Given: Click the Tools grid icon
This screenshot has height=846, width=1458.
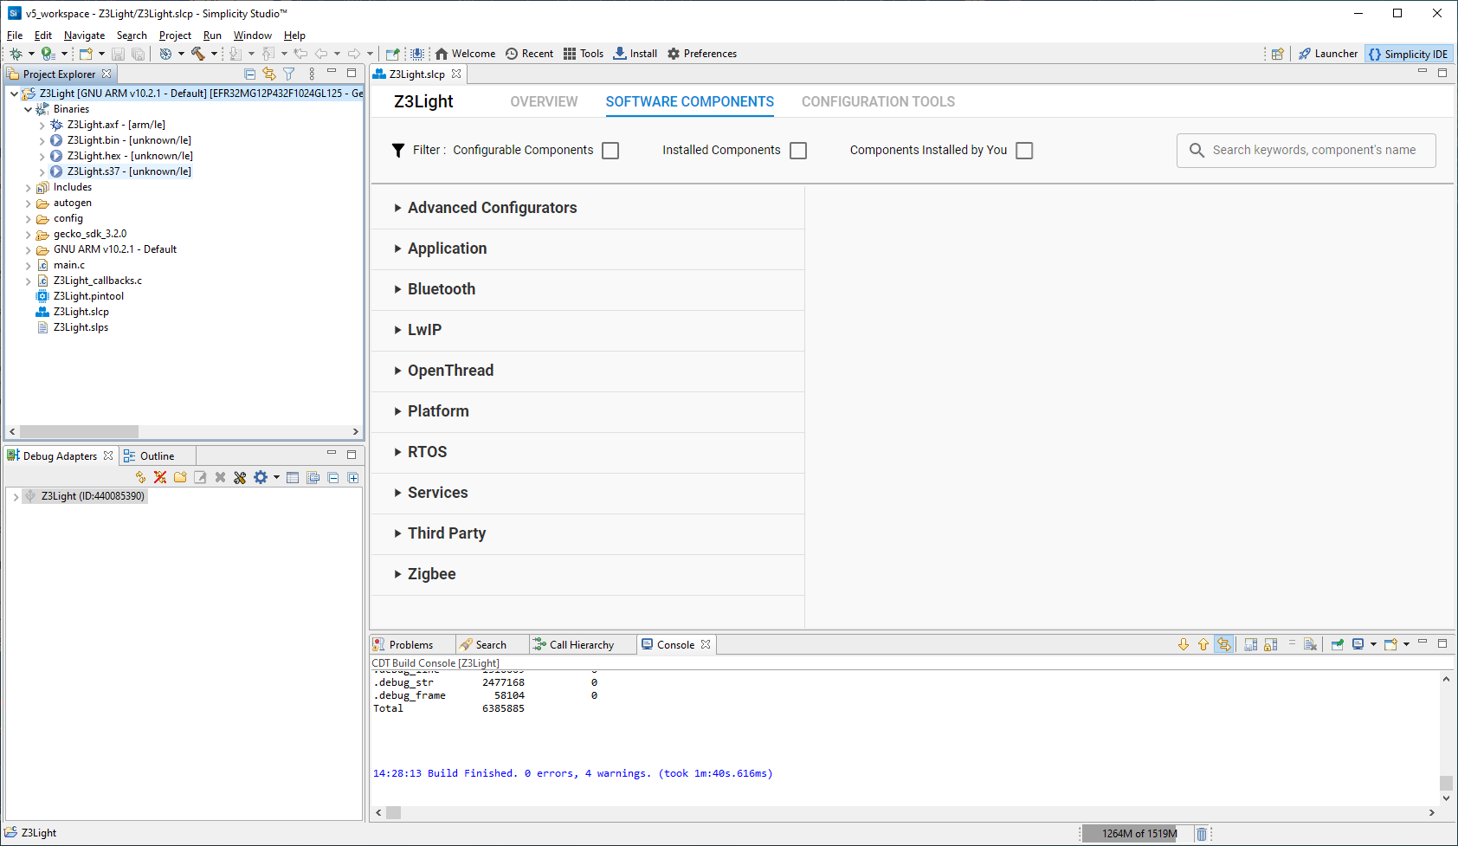Looking at the screenshot, I should [x=583, y=54].
